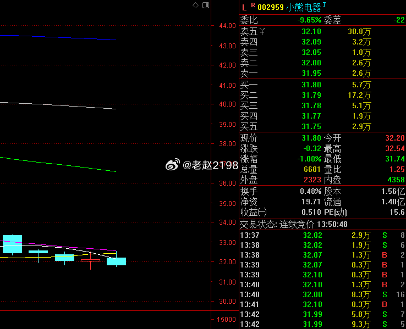The height and width of the screenshot is (329, 406).
Task: Click 最高 value 32.54
Action: pos(395,149)
